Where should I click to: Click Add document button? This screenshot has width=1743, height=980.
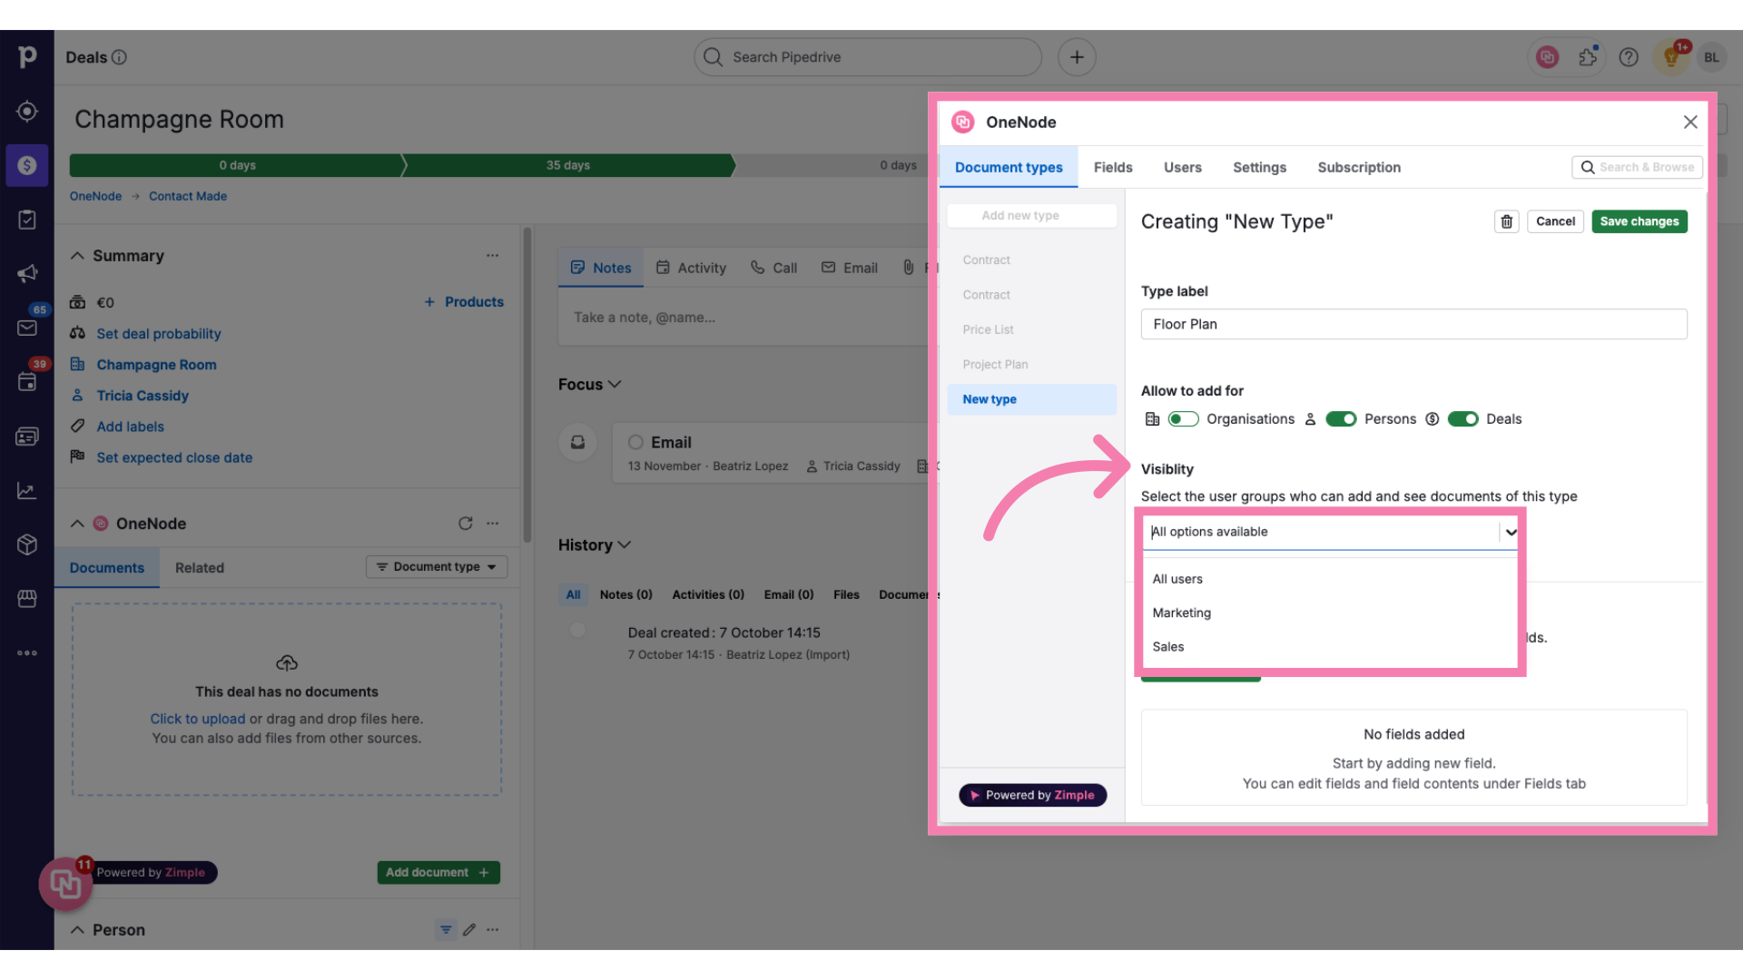click(438, 872)
